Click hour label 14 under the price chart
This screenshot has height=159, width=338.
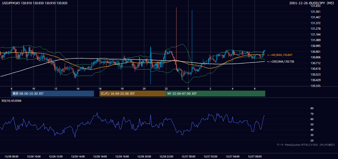coord(78,88)
